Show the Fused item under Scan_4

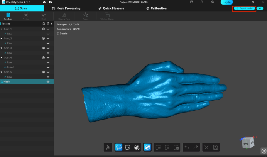[x=48, y=67]
